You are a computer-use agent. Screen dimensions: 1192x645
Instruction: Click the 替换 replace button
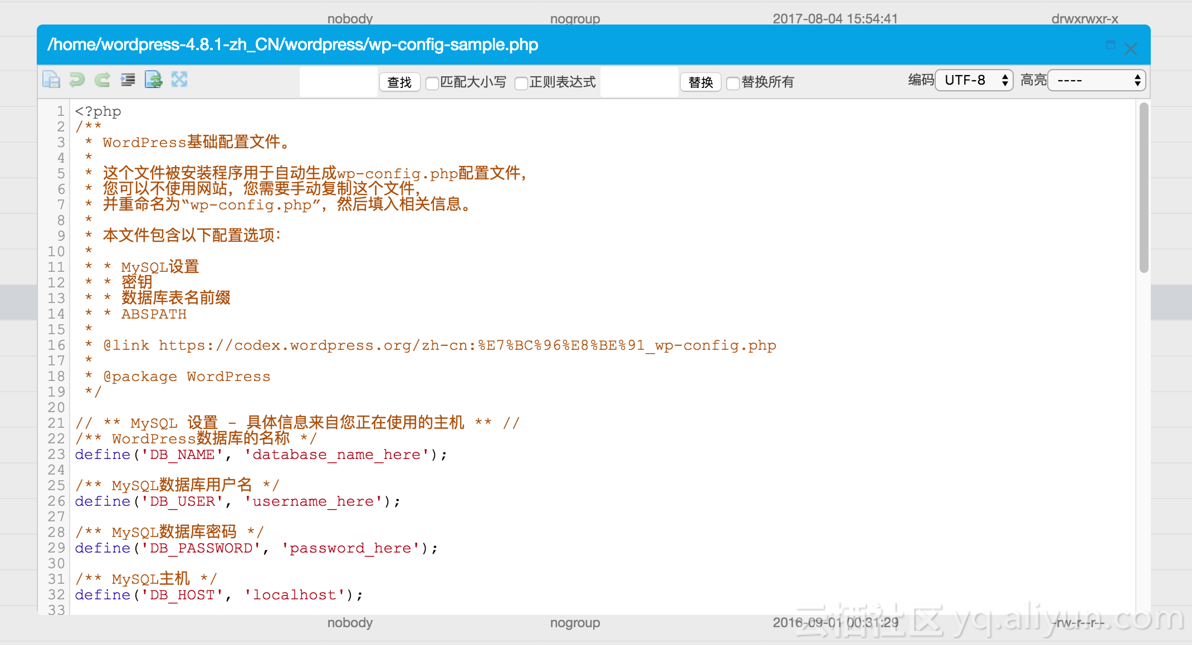click(700, 82)
